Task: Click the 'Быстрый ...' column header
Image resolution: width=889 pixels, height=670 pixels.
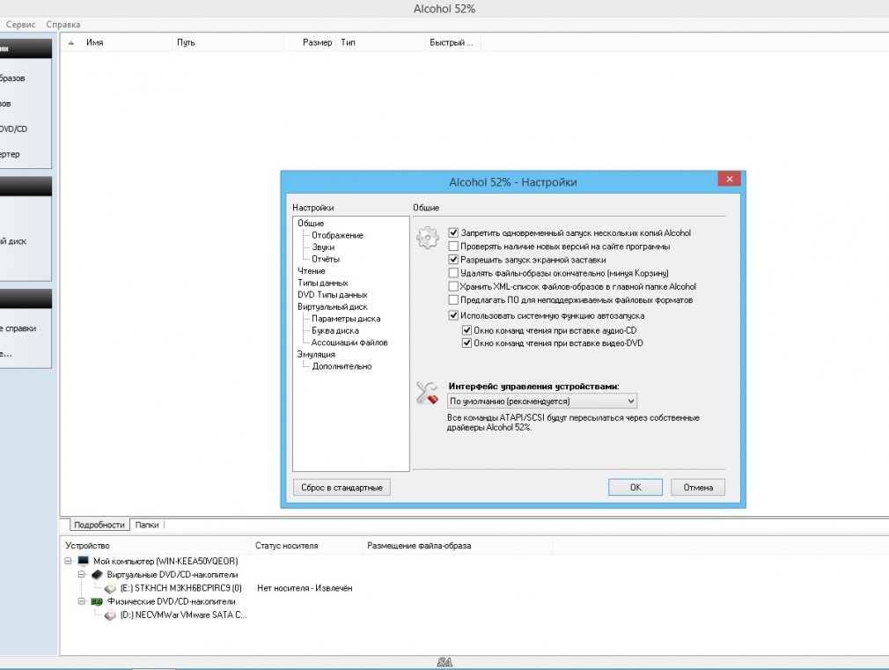Action: tap(452, 42)
